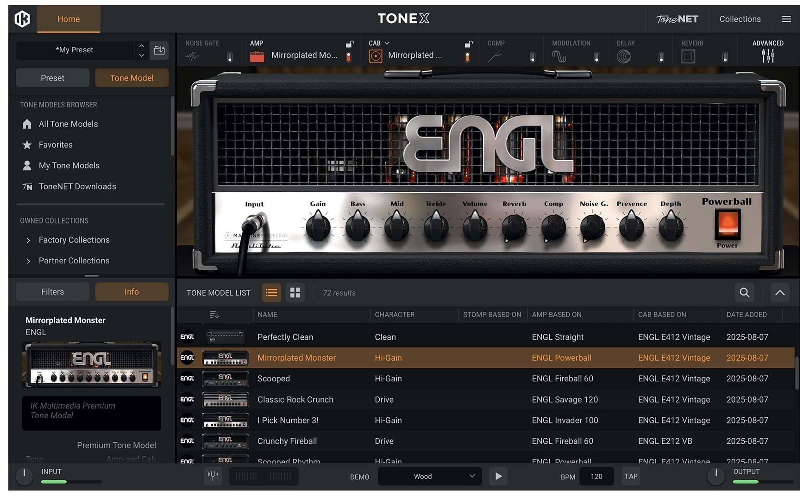The height and width of the screenshot is (497, 809).
Task: Expand Partner Collections
Action: tap(28, 261)
